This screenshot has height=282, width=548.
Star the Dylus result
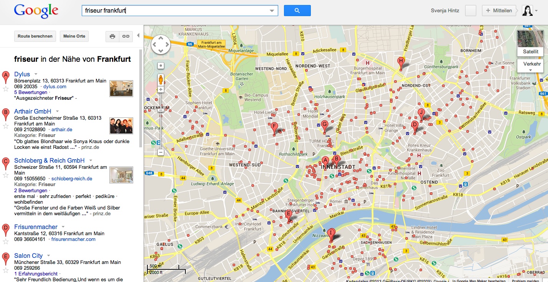pos(6,89)
